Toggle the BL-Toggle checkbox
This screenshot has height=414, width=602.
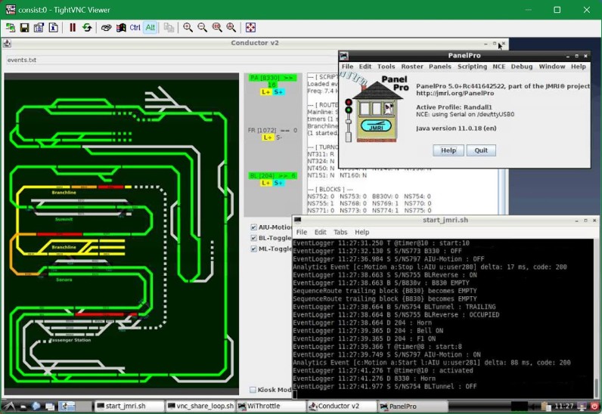pos(254,238)
